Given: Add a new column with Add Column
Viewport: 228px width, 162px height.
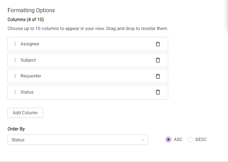Looking at the screenshot, I should pyautogui.click(x=25, y=113).
